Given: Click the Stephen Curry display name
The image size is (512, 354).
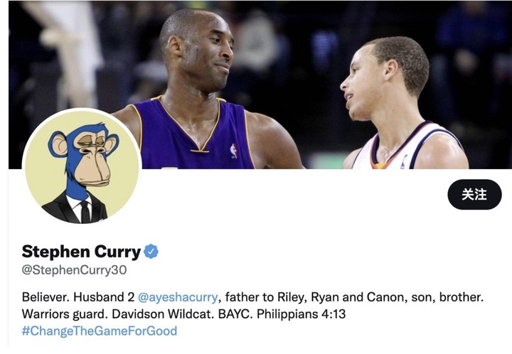Looking at the screenshot, I should pos(81,252).
